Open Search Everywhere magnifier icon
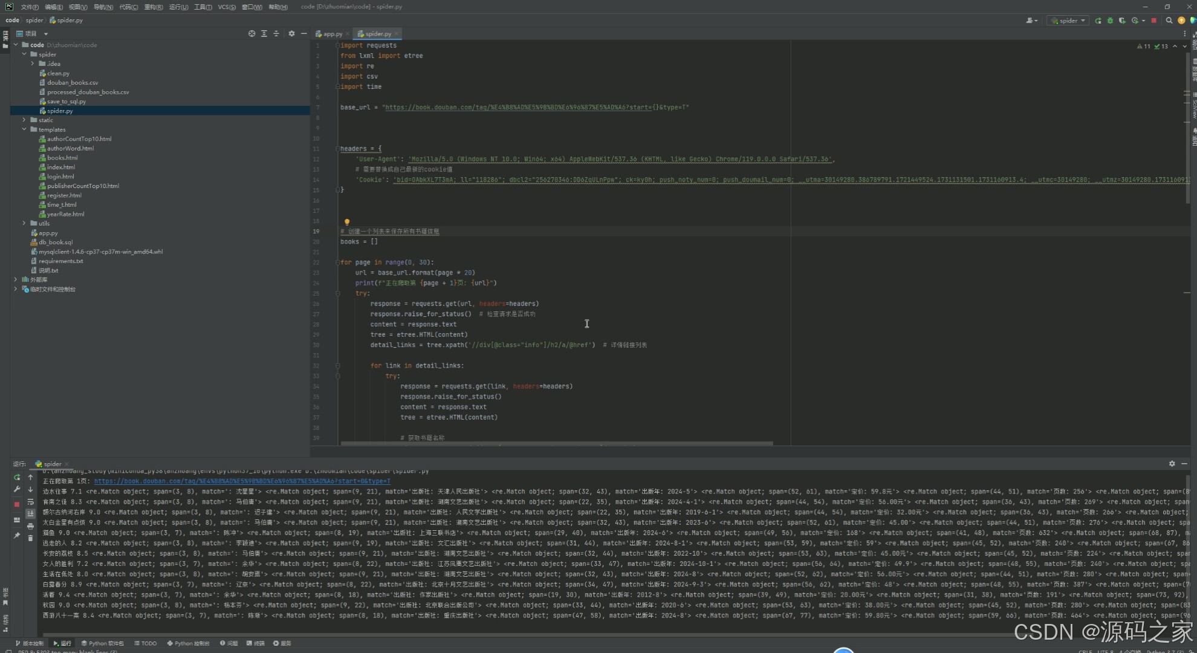This screenshot has width=1197, height=653. click(1169, 21)
